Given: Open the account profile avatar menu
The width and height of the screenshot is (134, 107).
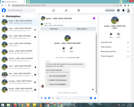Looking at the screenshot, I should [x=128, y=10].
